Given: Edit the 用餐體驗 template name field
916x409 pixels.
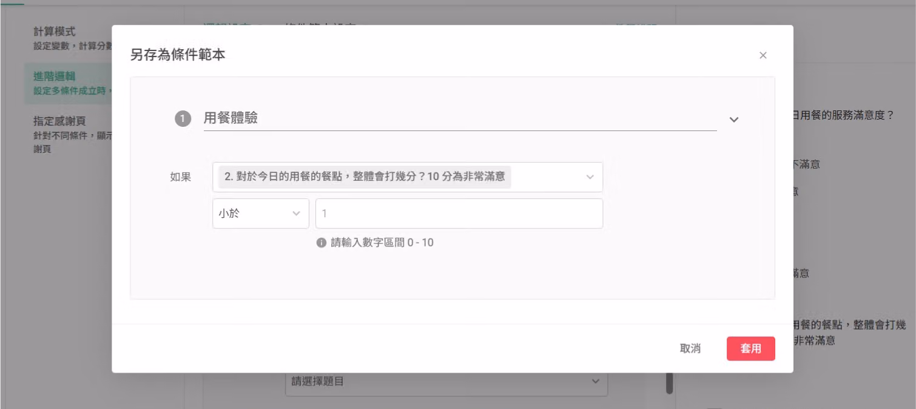Looking at the screenshot, I should tap(460, 118).
